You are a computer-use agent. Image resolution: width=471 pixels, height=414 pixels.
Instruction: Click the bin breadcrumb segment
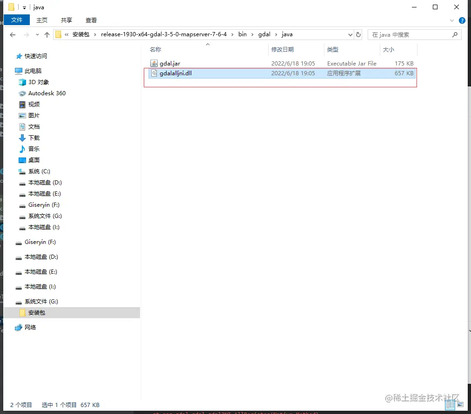click(242, 34)
